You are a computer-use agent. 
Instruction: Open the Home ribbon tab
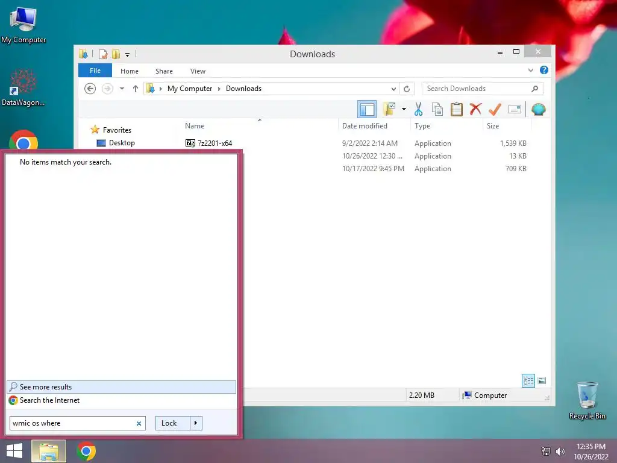[x=130, y=71]
